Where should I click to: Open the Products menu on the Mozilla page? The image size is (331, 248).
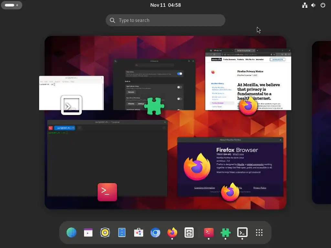point(240,59)
